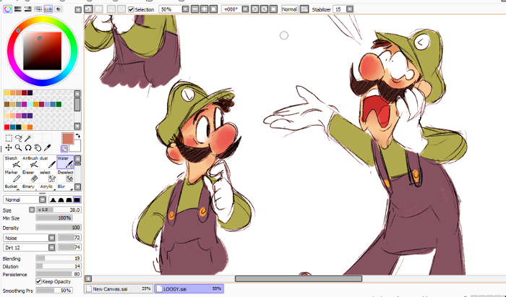Switch to New Canvas.sai tab

118,289
